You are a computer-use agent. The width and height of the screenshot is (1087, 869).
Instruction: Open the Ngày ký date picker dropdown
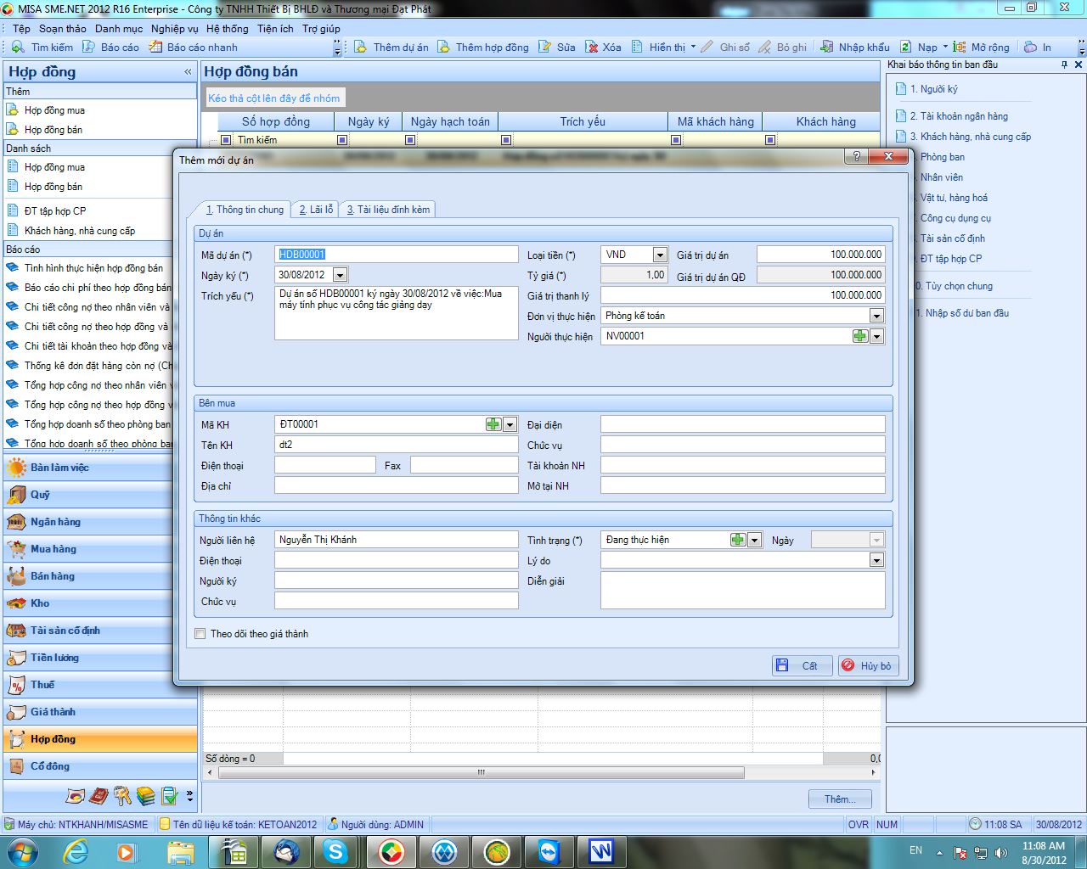(x=340, y=275)
